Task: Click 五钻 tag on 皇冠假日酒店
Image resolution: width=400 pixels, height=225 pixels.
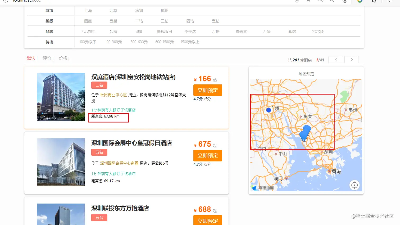Action: (99, 152)
